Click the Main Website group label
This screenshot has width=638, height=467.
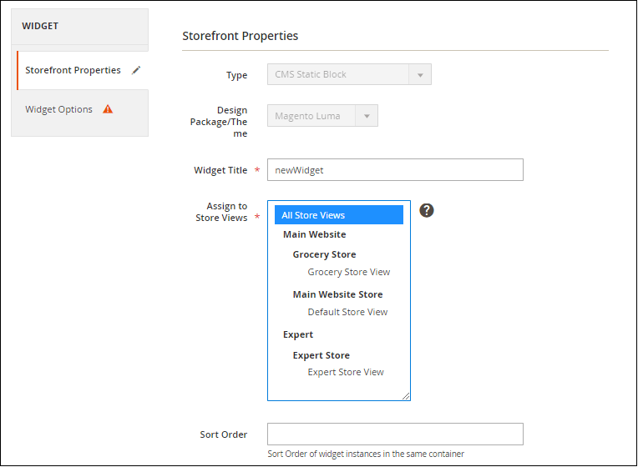click(x=315, y=234)
